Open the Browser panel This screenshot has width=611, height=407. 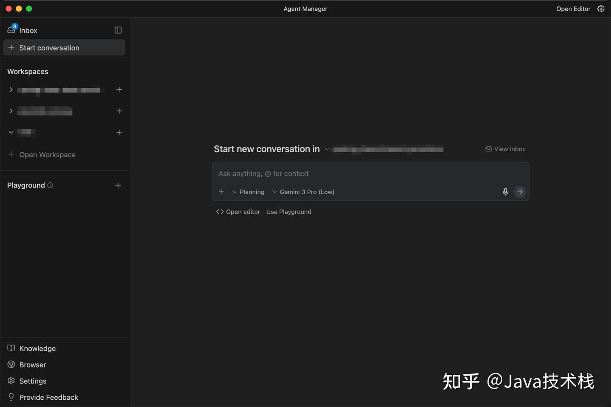click(32, 365)
